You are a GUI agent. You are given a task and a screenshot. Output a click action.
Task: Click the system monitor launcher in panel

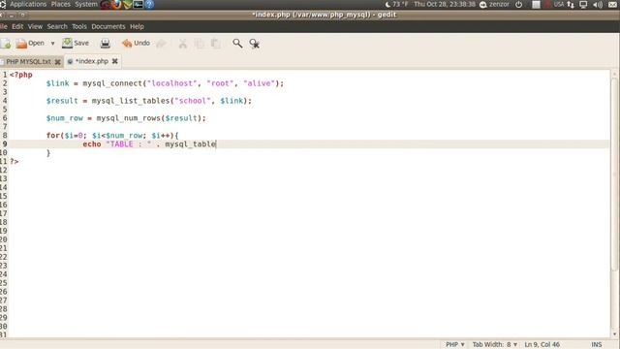tap(138, 4)
